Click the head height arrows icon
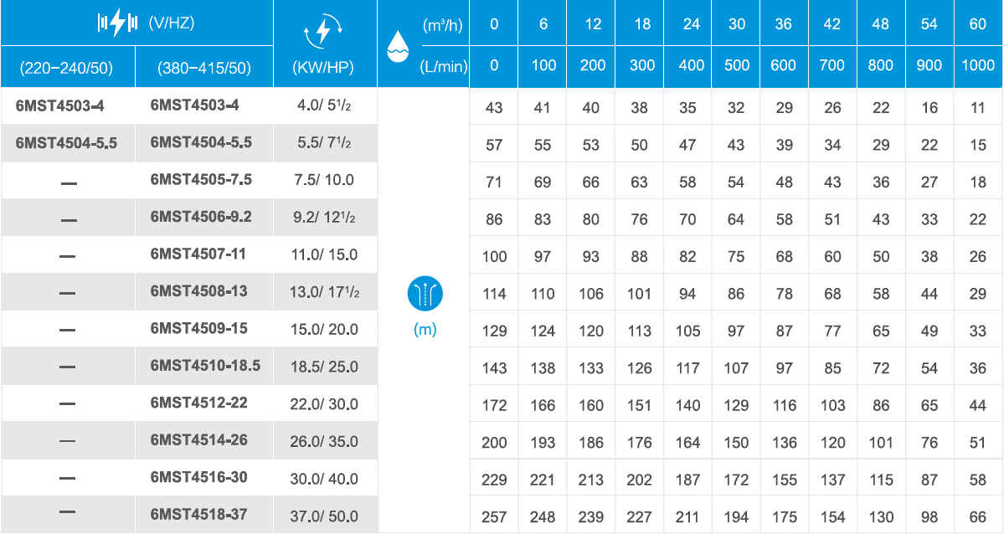1004x534 pixels. pyautogui.click(x=425, y=294)
